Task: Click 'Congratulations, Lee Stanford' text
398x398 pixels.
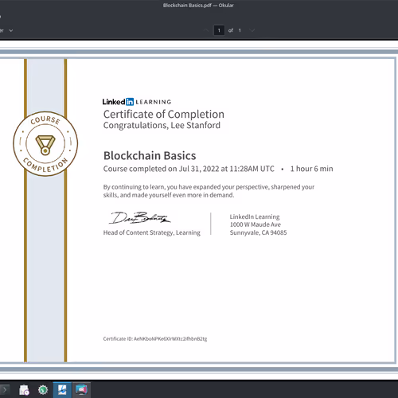Action: [162, 125]
